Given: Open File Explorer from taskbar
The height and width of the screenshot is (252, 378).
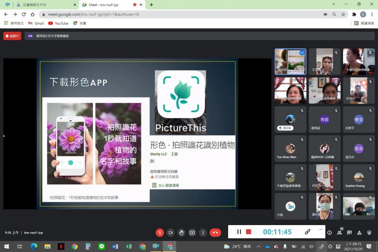Looking at the screenshot, I should pos(47,246).
